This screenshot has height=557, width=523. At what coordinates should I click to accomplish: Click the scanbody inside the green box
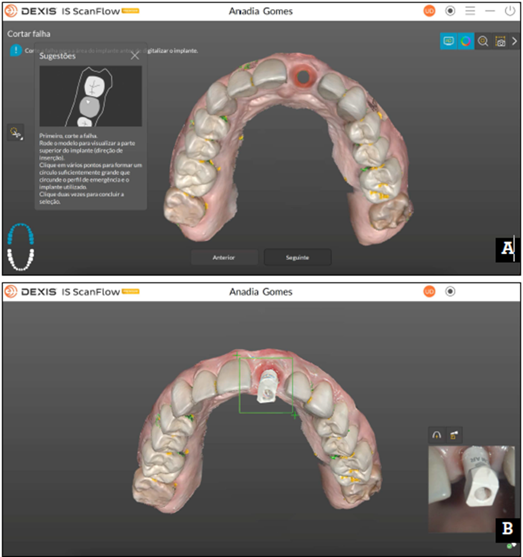(x=265, y=387)
